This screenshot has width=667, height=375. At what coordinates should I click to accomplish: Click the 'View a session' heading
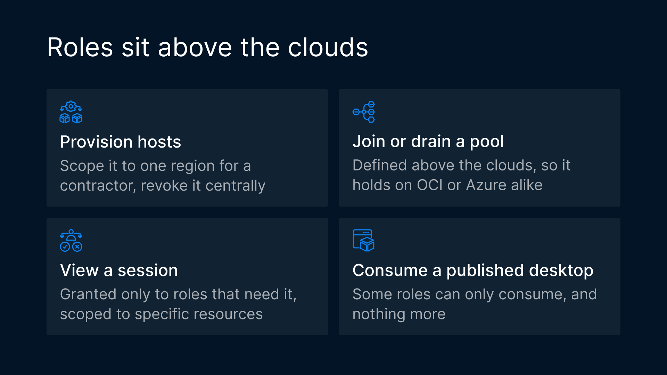[119, 270]
